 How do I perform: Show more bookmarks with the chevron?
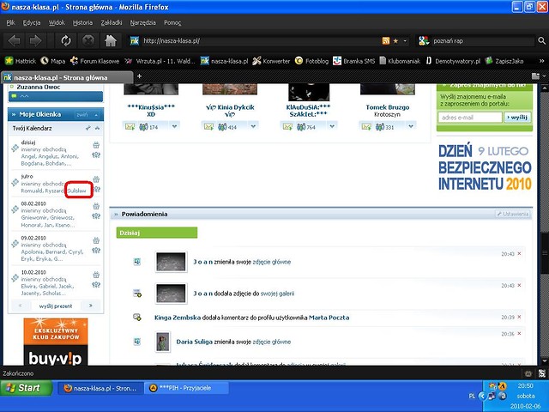[x=541, y=61]
